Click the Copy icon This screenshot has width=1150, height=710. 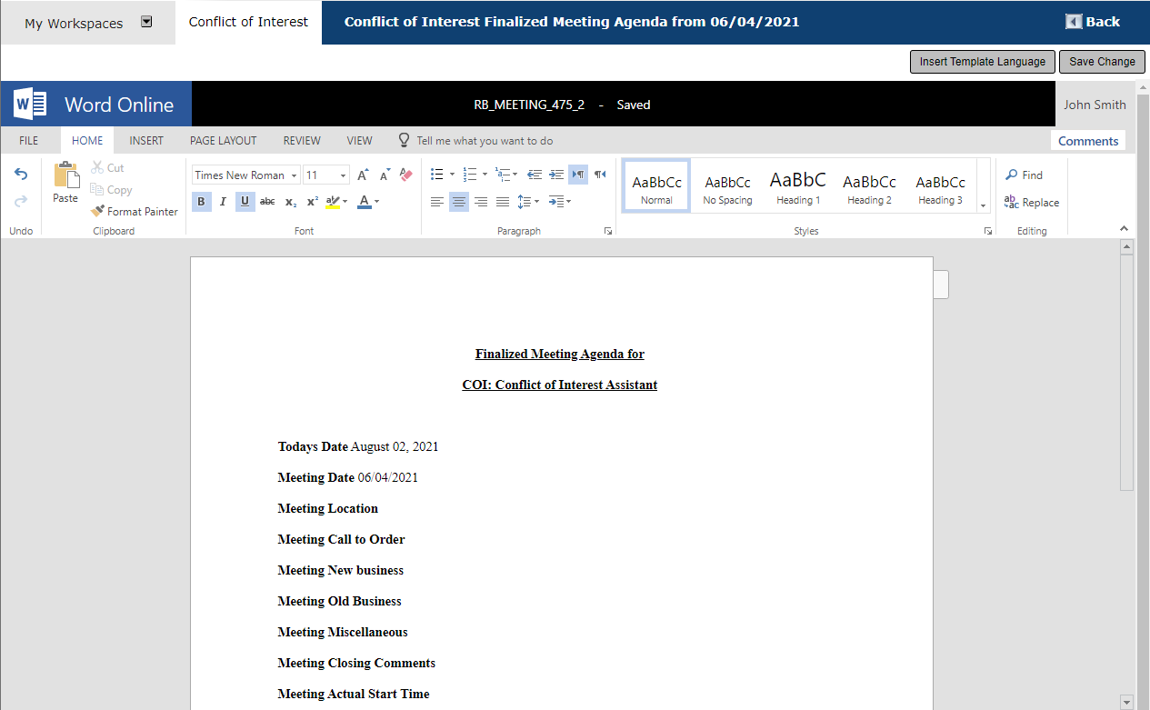point(97,189)
